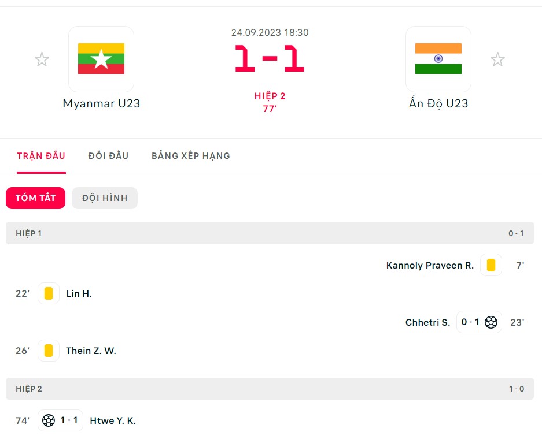
Task: Click the HIỆP 1 section header
Action: [x=270, y=233]
